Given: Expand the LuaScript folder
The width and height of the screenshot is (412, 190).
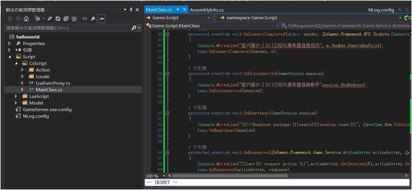Looking at the screenshot, I should click(16, 96).
